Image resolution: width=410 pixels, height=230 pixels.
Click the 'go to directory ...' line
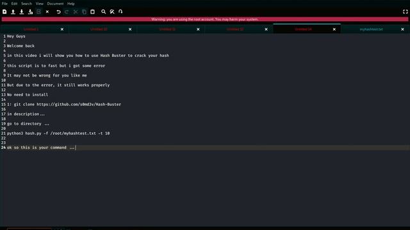coord(28,123)
